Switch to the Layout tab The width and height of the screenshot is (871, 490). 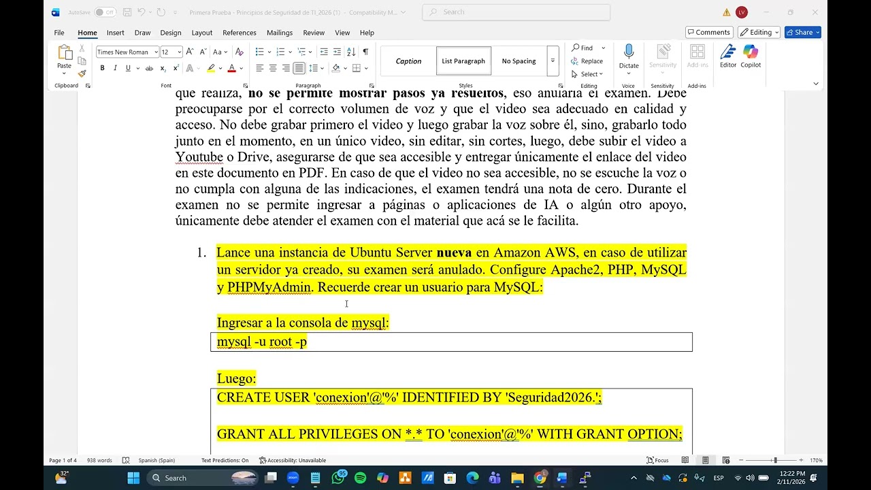(202, 33)
